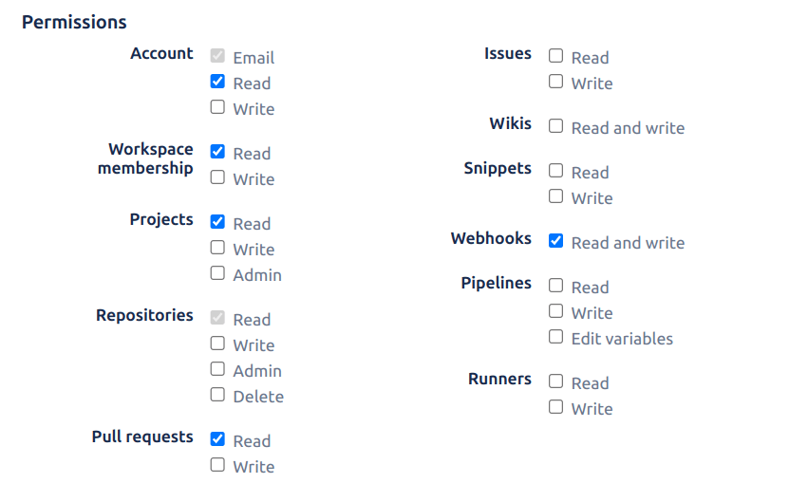The image size is (808, 502).
Task: Enable Repositories Admin permission
Action: 217,370
